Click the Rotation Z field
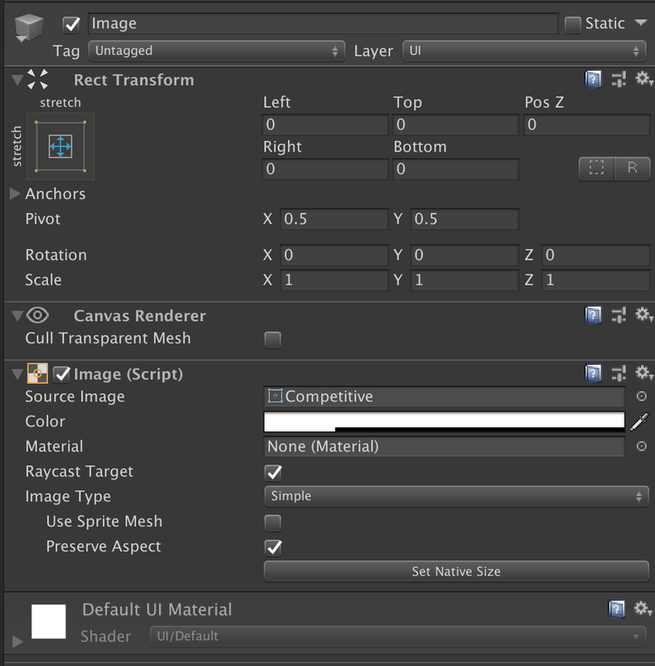Image resolution: width=655 pixels, height=666 pixels. pos(596,255)
